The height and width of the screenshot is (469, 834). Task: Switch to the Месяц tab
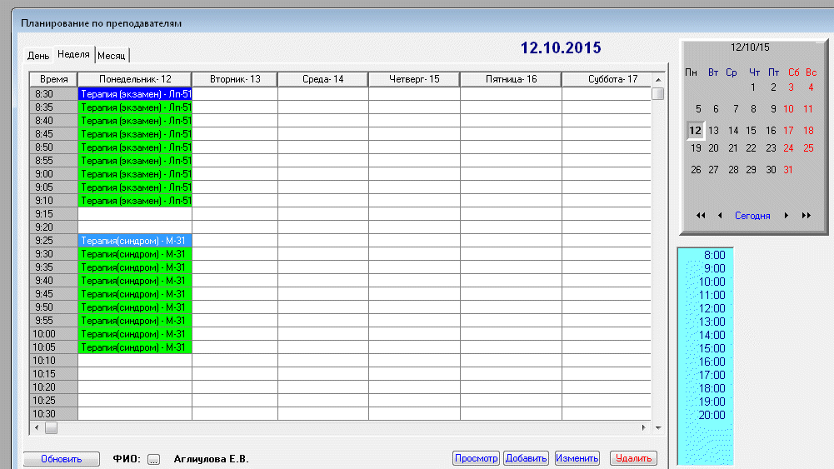112,56
